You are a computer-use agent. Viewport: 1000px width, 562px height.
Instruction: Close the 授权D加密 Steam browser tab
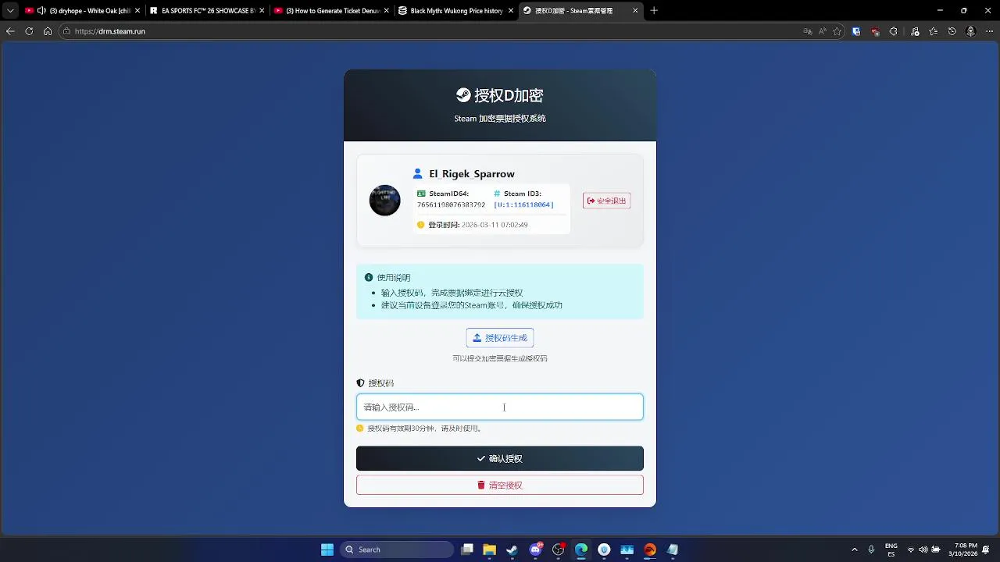click(635, 11)
